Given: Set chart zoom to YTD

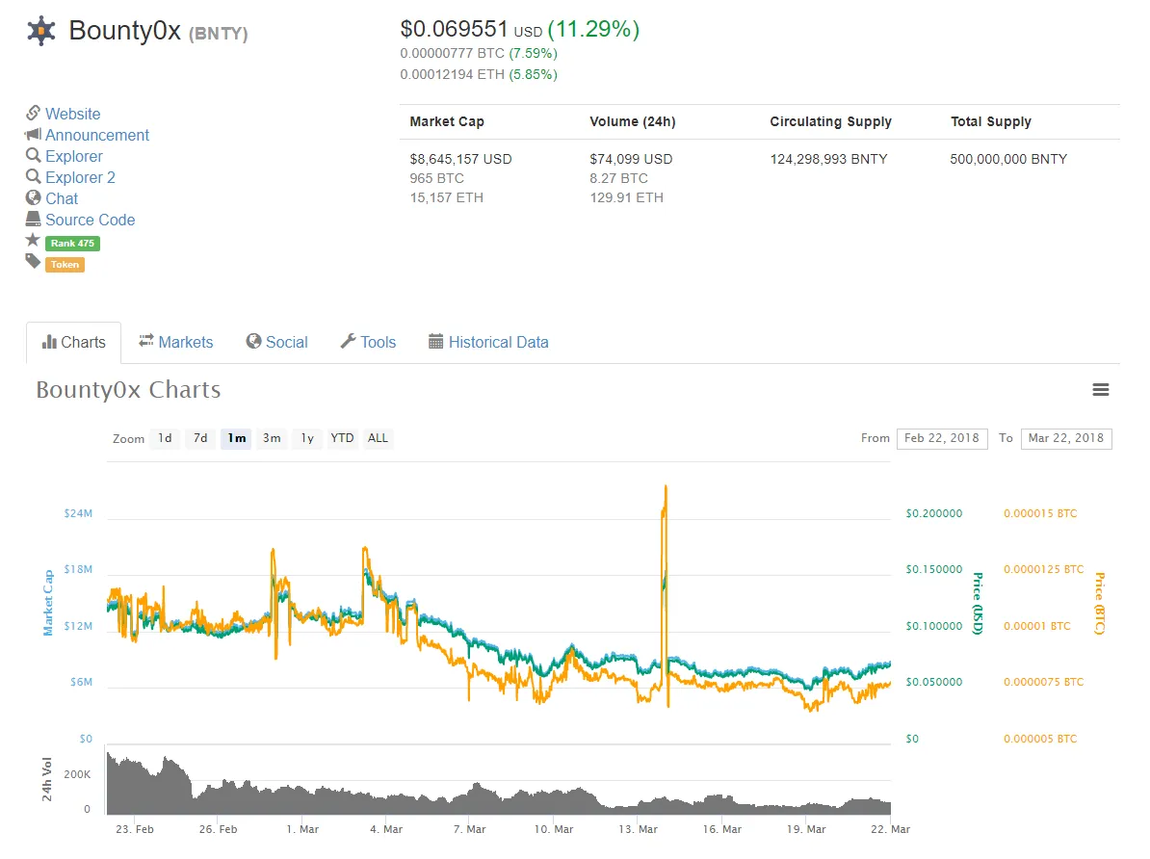Looking at the screenshot, I should pyautogui.click(x=342, y=439).
